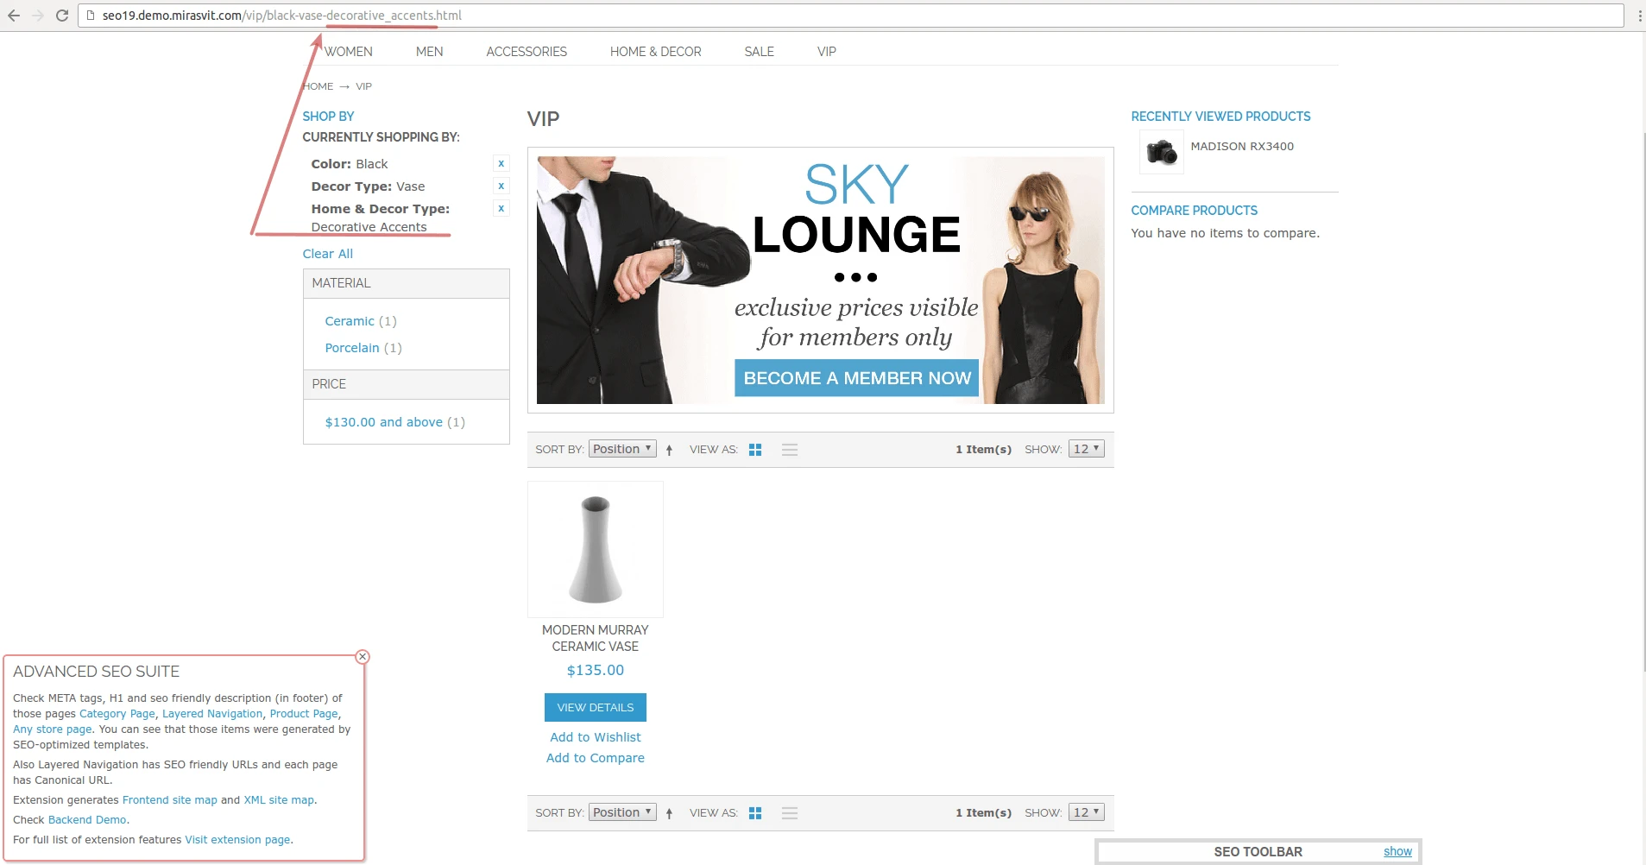This screenshot has width=1646, height=865.
Task: Open the Show items-per-page dropdown
Action: 1085,448
